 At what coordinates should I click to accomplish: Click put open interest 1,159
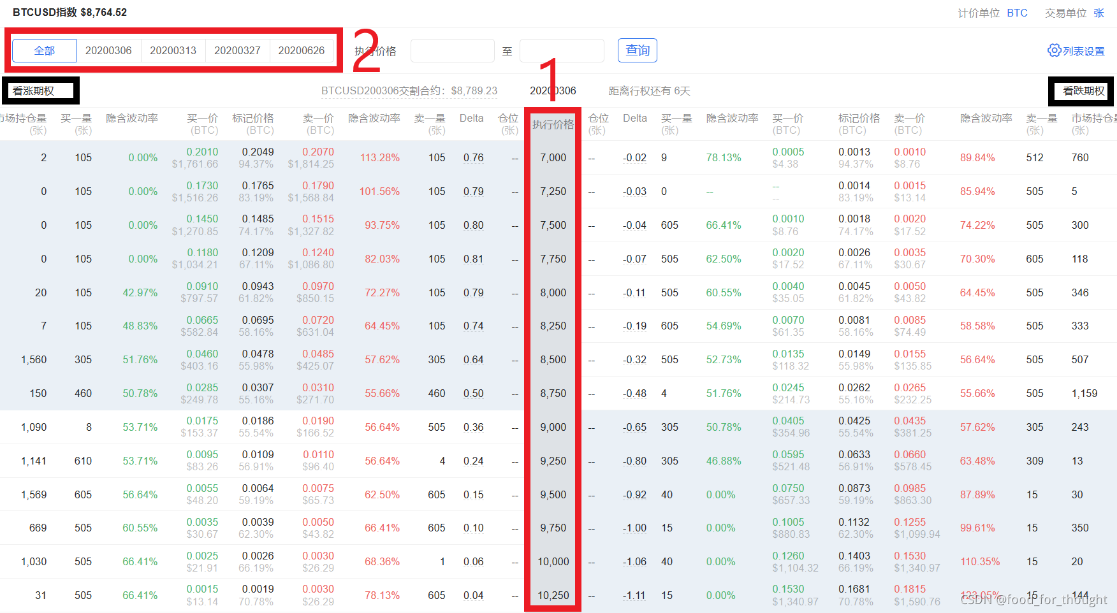coord(1084,393)
